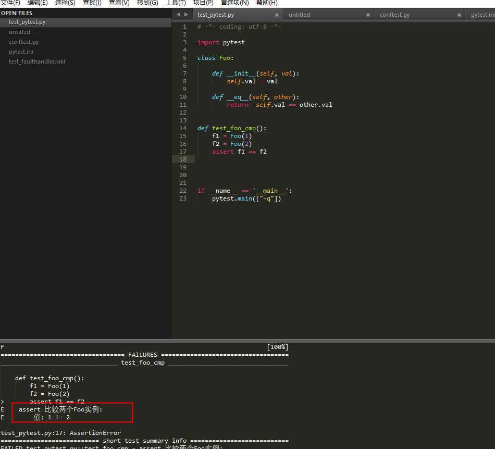Click line number 14 in the gutter
Image resolution: width=495 pixels, height=449 pixels.
coord(183,129)
